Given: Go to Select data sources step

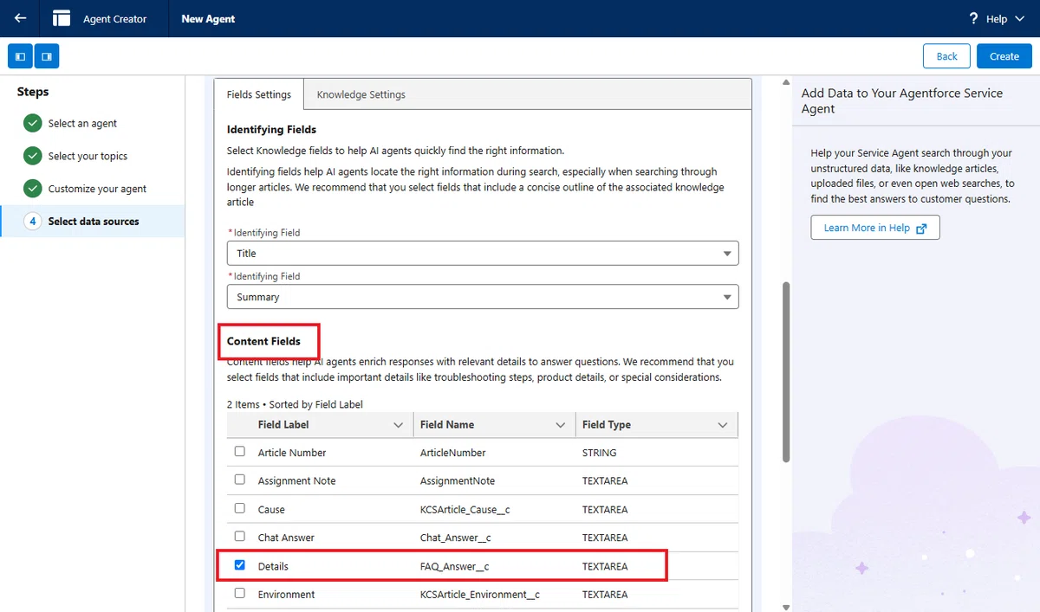Looking at the screenshot, I should (x=94, y=222).
